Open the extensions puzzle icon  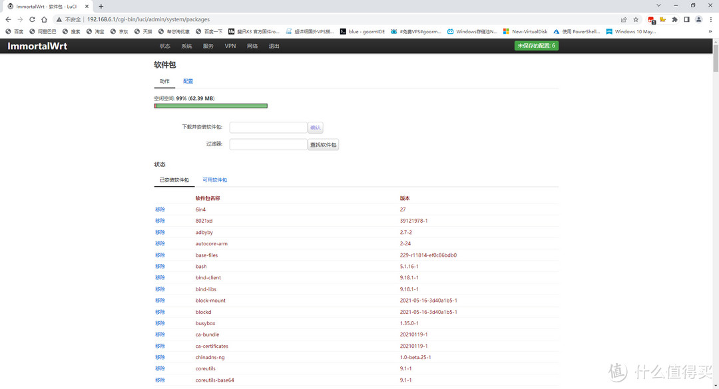click(674, 19)
